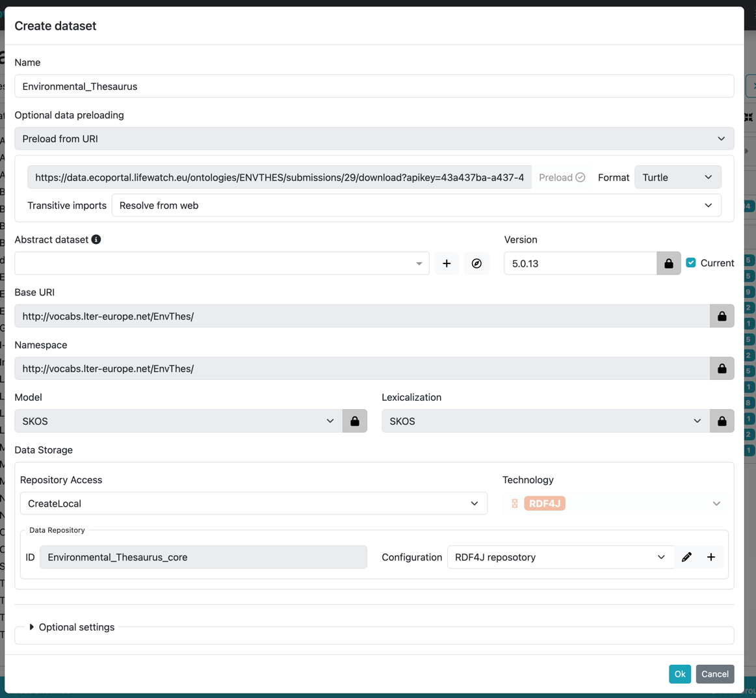Image resolution: width=756 pixels, height=698 pixels.
Task: Add a new abstract dataset with the plus icon
Action: (447, 263)
